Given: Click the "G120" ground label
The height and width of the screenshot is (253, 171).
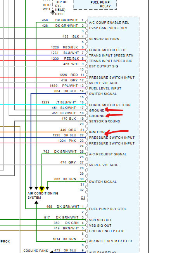Looking at the screenshot, I should click(59, 14).
